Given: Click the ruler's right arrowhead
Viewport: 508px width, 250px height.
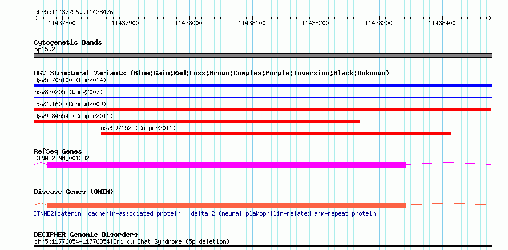Looking at the screenshot, I should (490, 18).
